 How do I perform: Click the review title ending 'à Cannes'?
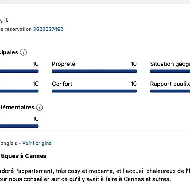click(23, 156)
